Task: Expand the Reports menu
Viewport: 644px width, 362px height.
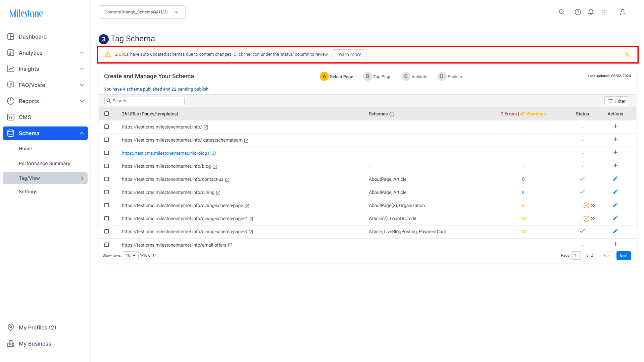Action: click(82, 101)
